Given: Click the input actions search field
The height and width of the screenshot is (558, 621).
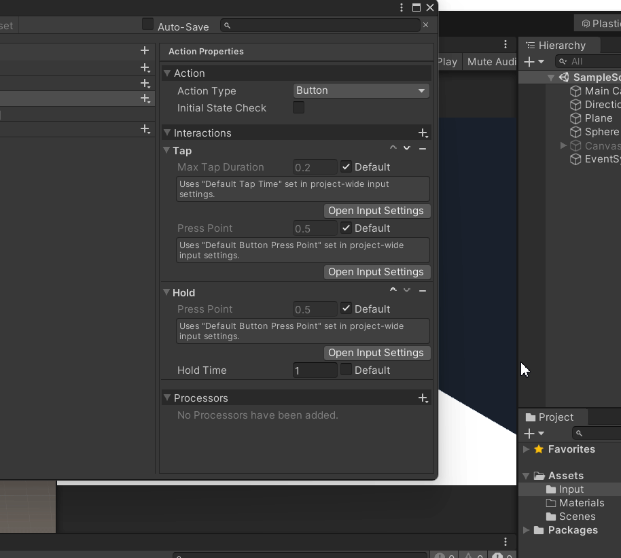Looking at the screenshot, I should point(320,25).
